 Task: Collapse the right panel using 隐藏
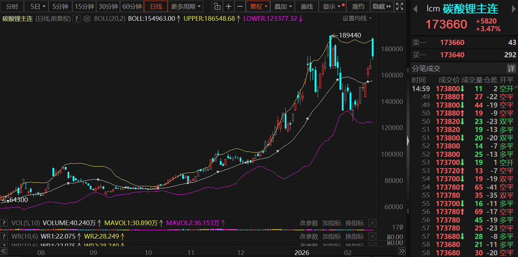(x=382, y=6)
